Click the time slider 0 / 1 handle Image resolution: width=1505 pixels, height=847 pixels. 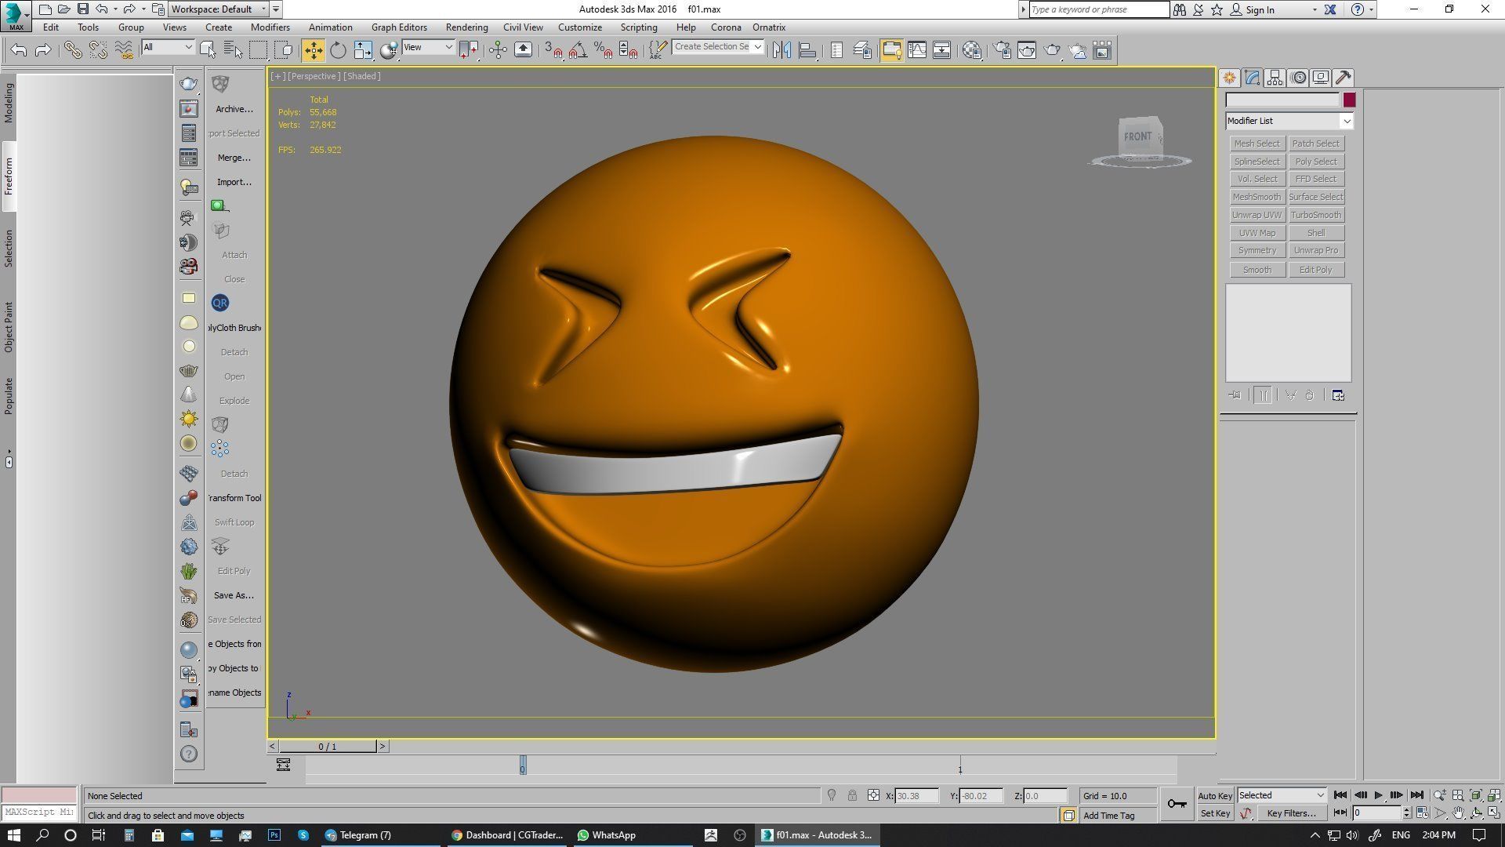(328, 747)
